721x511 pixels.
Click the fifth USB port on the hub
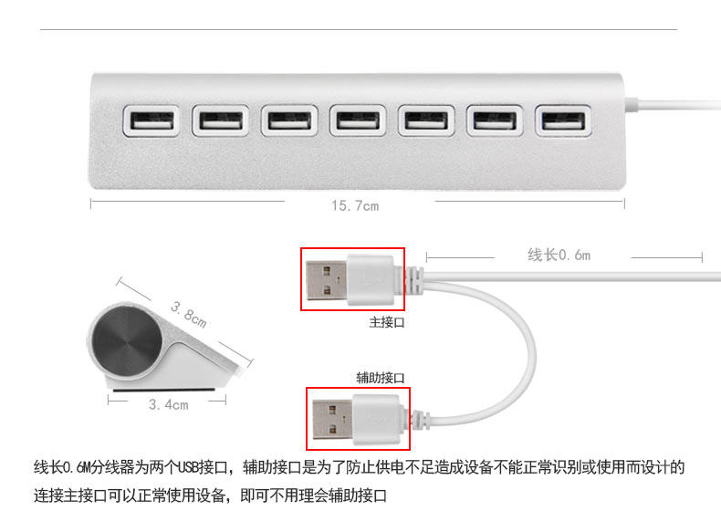(426, 121)
